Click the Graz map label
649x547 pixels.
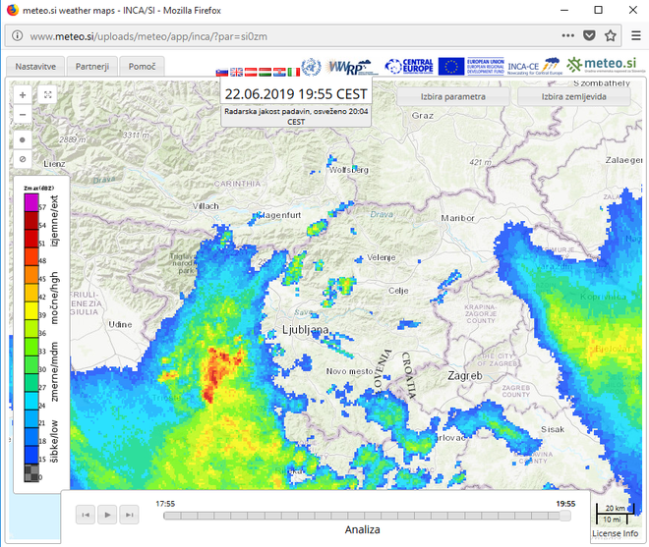pos(423,115)
